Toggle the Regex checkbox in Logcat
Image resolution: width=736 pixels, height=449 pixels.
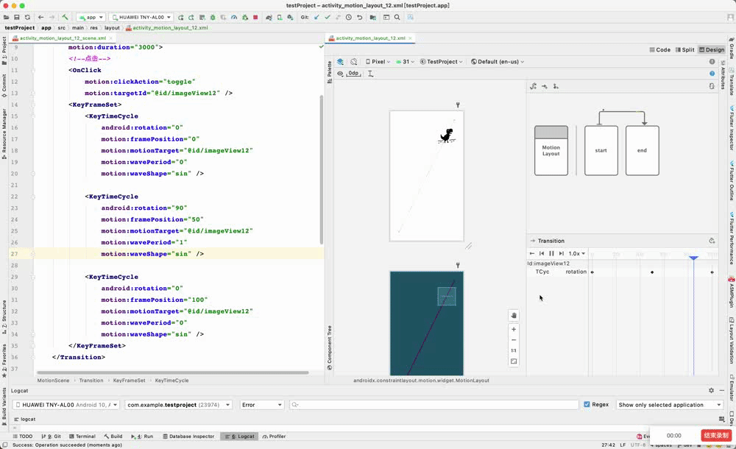click(x=587, y=404)
